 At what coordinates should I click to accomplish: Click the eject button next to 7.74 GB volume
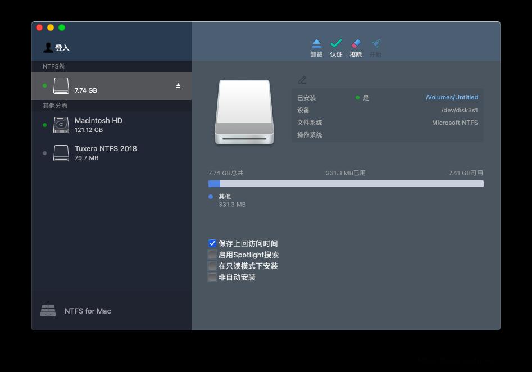178,86
